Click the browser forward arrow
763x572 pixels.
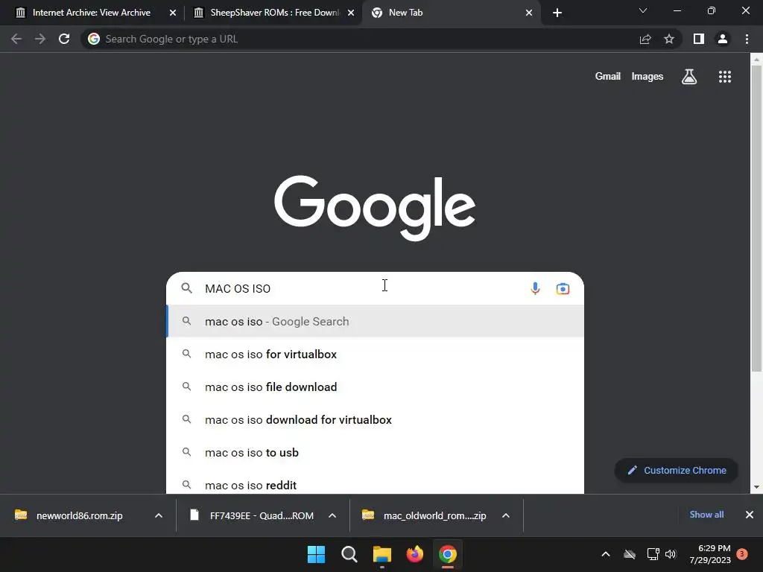40,39
